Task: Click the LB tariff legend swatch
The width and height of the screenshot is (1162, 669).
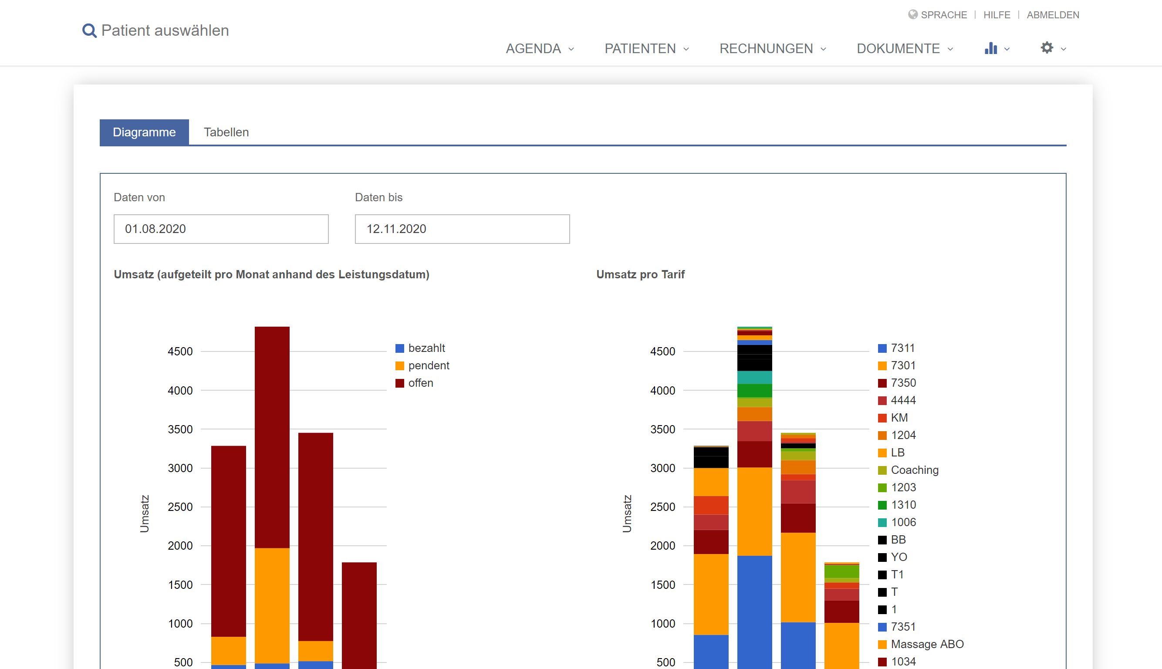Action: click(882, 453)
